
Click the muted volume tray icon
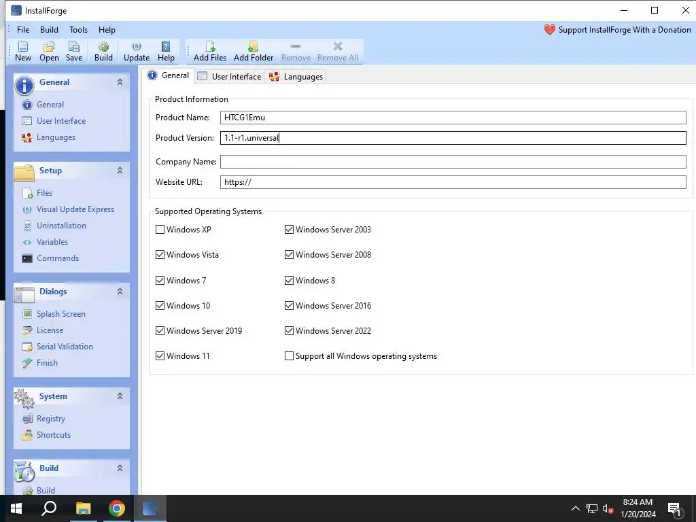coord(608,508)
